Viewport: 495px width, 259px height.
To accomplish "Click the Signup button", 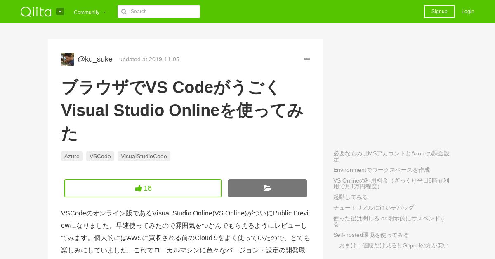I will tap(439, 12).
